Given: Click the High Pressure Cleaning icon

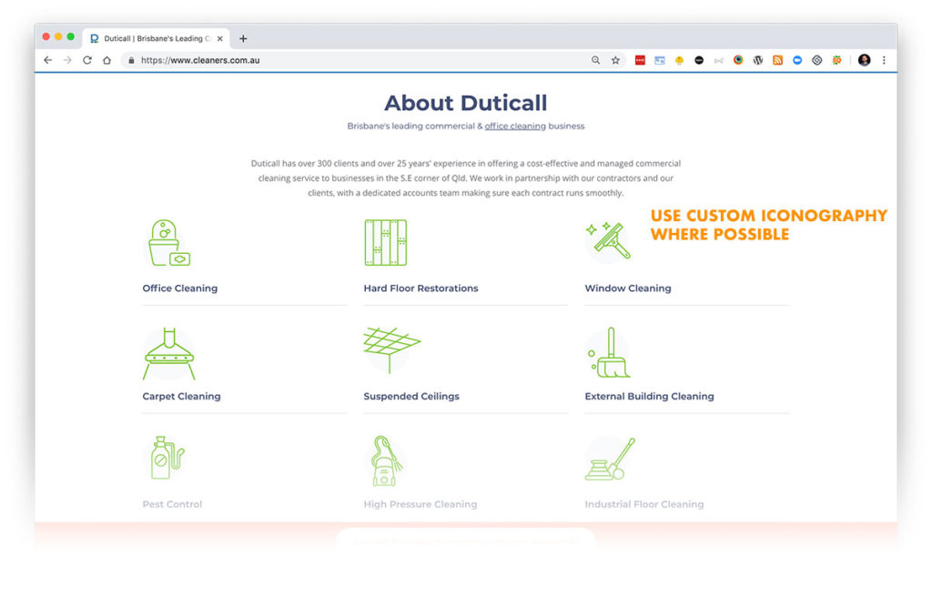Looking at the screenshot, I should pos(386,461).
